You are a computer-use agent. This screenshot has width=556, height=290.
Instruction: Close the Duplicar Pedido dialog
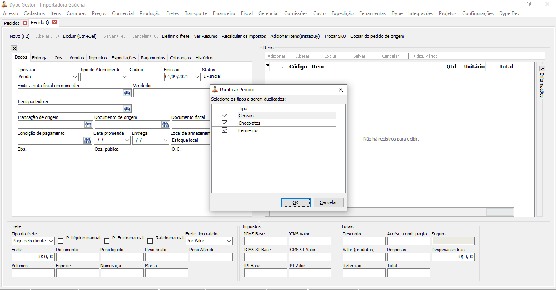341,90
